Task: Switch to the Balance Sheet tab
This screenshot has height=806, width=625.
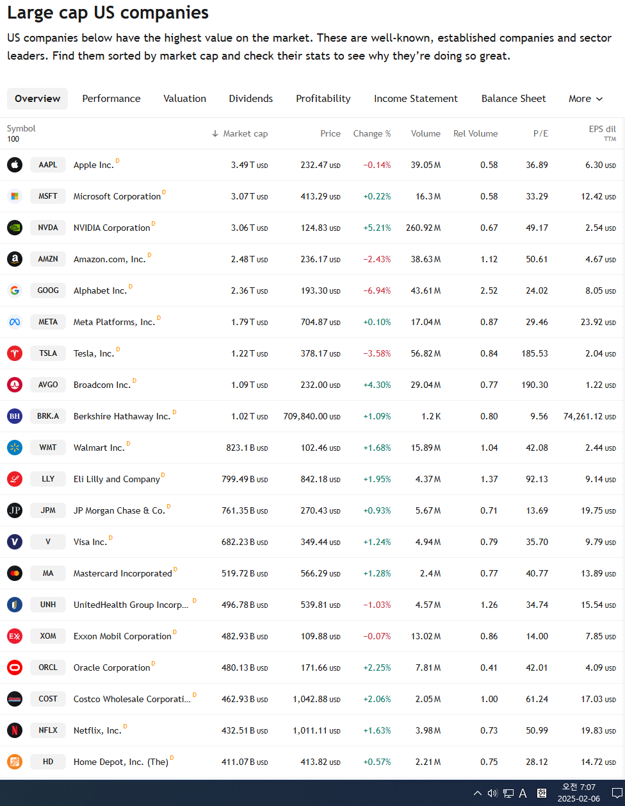Action: click(x=514, y=99)
